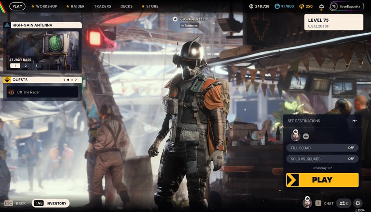Screen dimensions: 371x212
Task: Open the mailbox inbox icon
Action: (x=322, y=7)
